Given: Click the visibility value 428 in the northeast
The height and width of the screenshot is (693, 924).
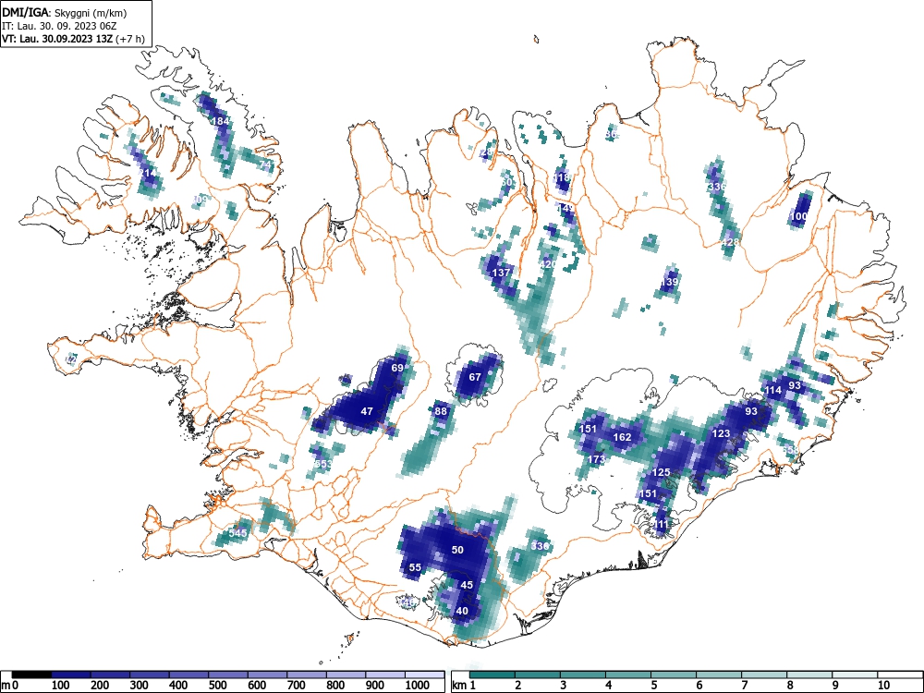Looking at the screenshot, I should point(730,242).
